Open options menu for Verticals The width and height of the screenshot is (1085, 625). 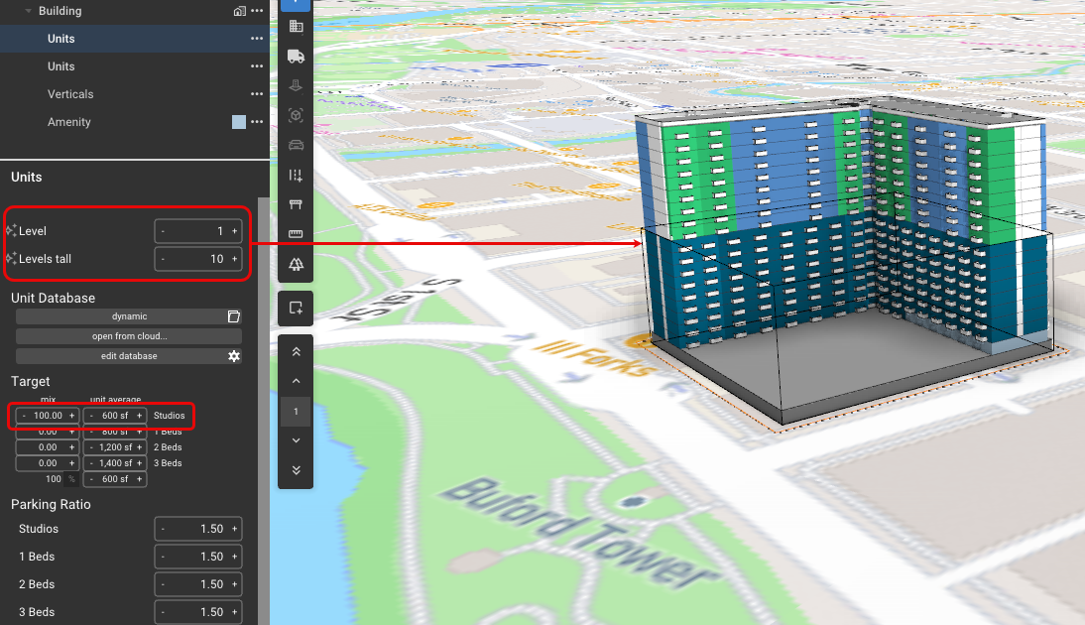[257, 93]
